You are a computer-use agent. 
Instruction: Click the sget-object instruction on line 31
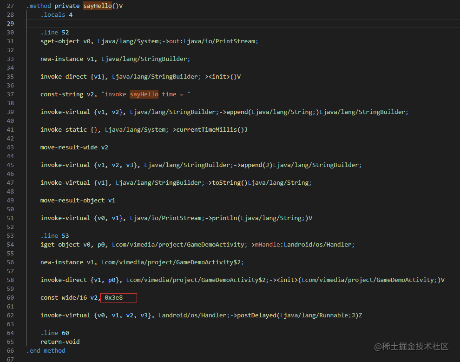coord(149,41)
